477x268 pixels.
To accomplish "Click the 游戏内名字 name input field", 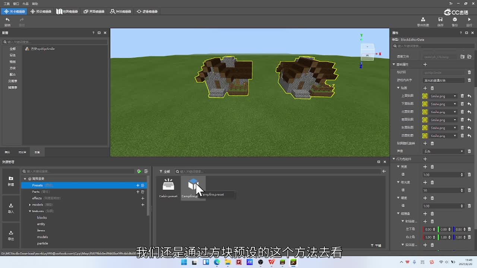I will (443, 80).
